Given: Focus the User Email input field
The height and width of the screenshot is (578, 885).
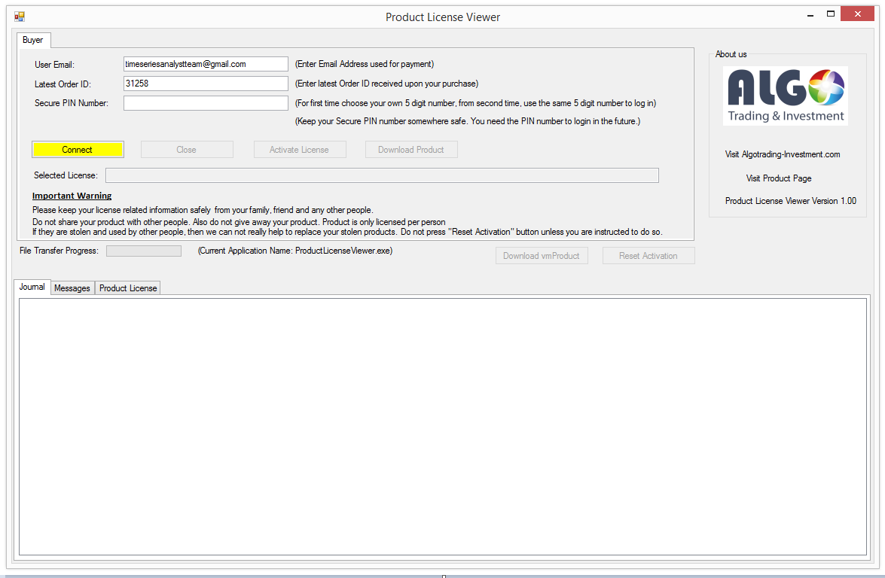Looking at the screenshot, I should [x=206, y=64].
